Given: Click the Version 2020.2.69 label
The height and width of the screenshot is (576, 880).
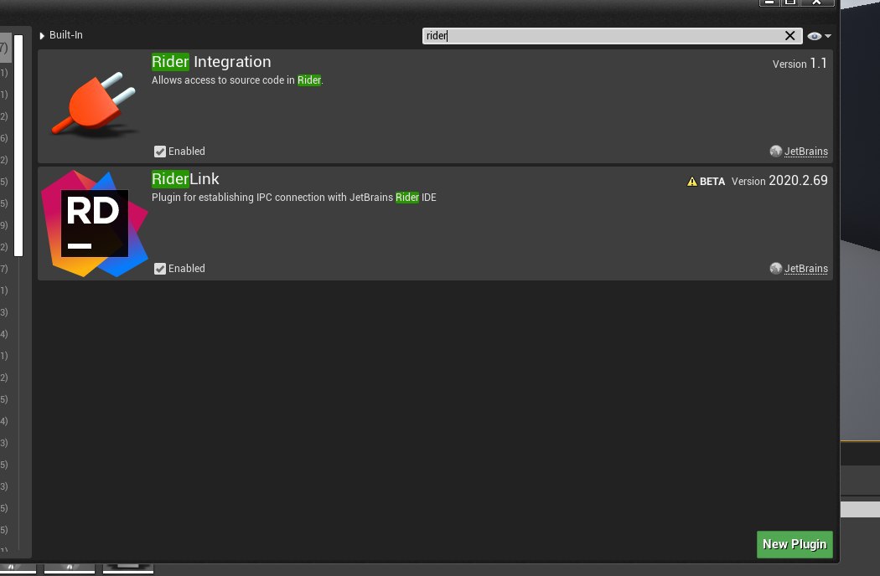Looking at the screenshot, I should tap(779, 181).
